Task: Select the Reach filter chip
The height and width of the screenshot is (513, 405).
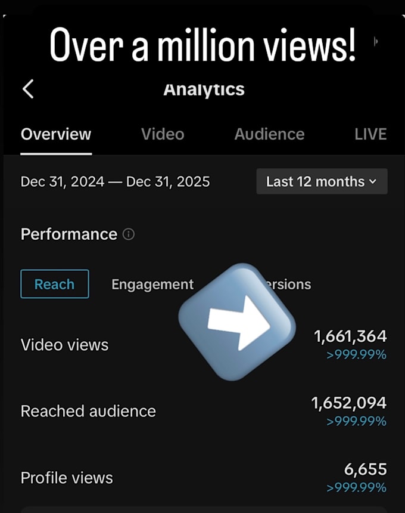Action: click(55, 284)
